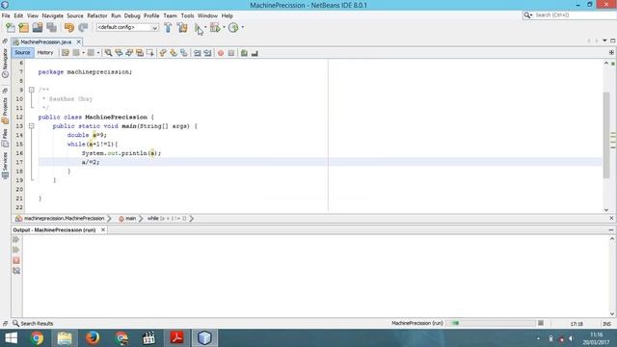Expand breadcrumb arrow after machineprecission.MachinePrecission
The image size is (617, 347).
point(109,219)
